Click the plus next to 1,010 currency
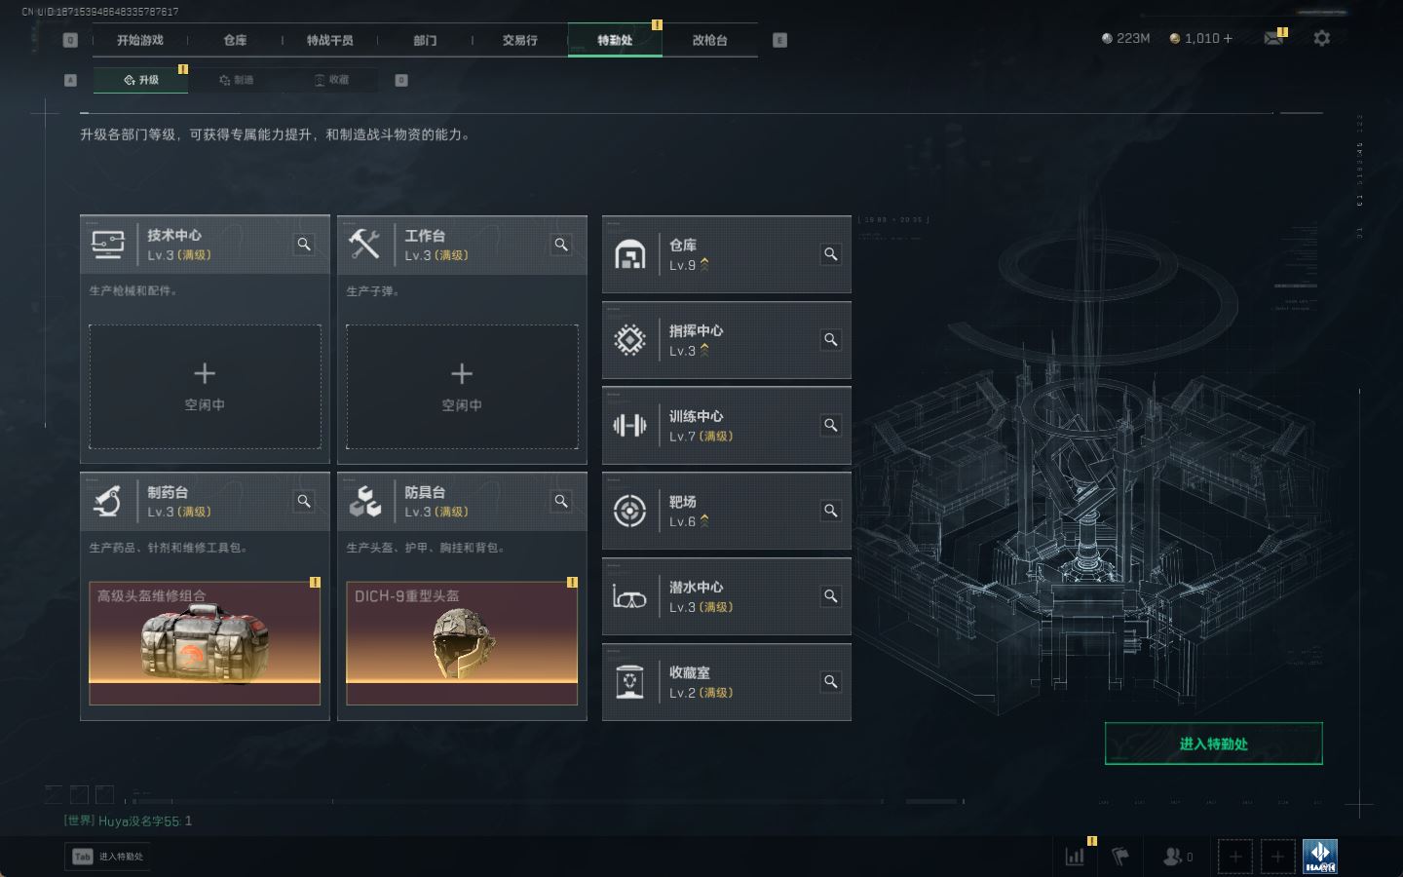Image resolution: width=1403 pixels, height=877 pixels. [x=1228, y=38]
